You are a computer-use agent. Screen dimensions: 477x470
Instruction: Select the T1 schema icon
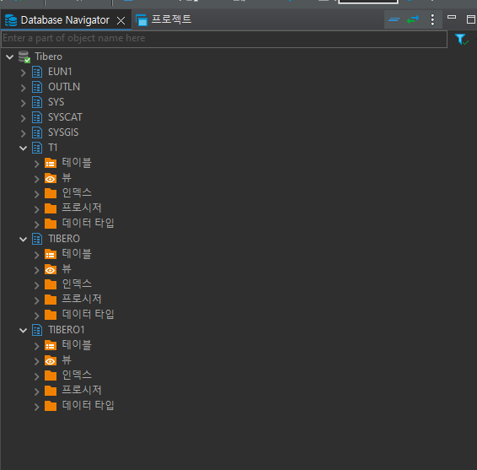(x=37, y=148)
